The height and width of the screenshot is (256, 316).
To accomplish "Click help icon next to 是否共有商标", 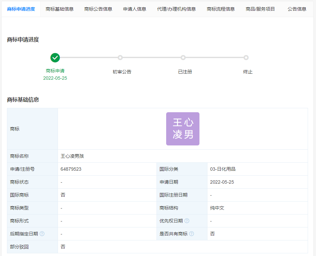I will click(192, 234).
